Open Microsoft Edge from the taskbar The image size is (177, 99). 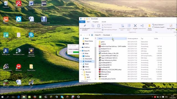(x=19, y=97)
